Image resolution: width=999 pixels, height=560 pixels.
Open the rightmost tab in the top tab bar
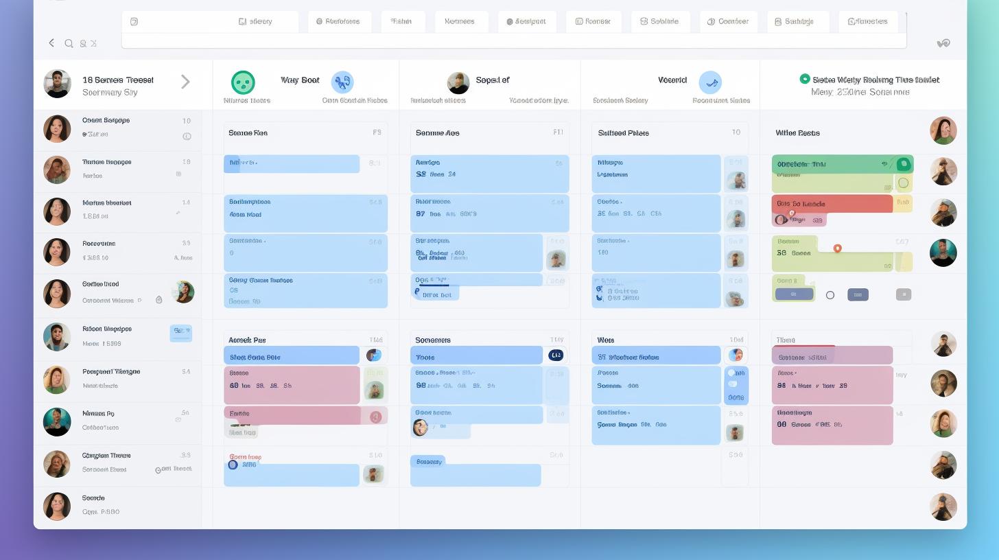coord(867,21)
